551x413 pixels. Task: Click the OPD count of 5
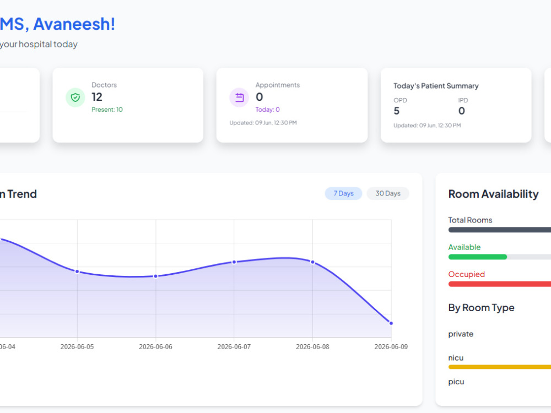(396, 111)
